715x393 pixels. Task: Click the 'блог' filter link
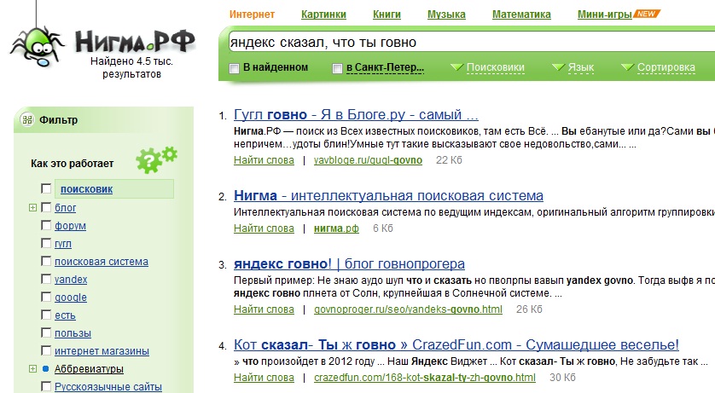click(x=65, y=208)
